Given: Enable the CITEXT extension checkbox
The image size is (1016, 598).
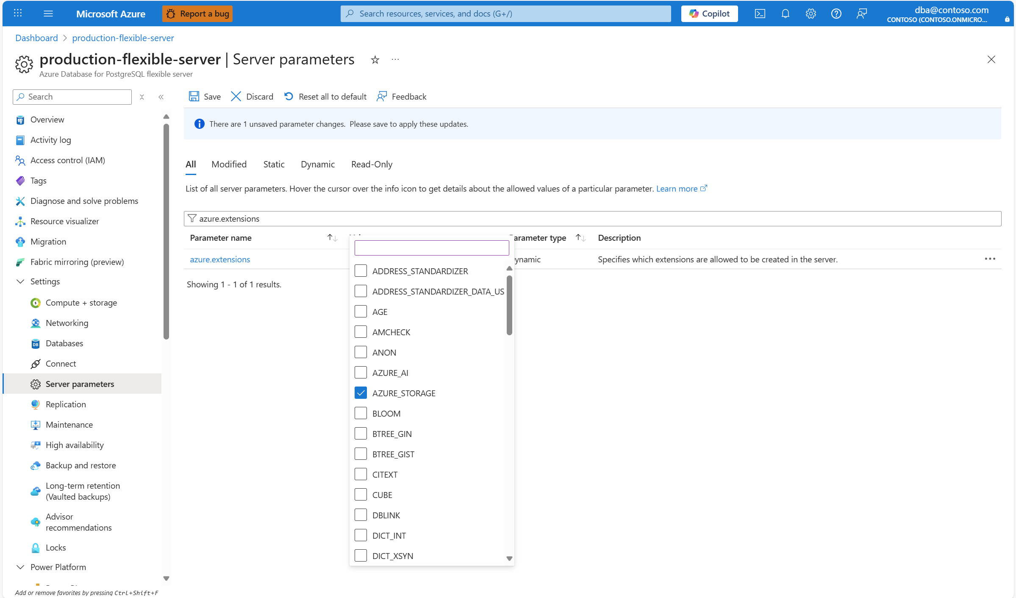Looking at the screenshot, I should point(361,474).
